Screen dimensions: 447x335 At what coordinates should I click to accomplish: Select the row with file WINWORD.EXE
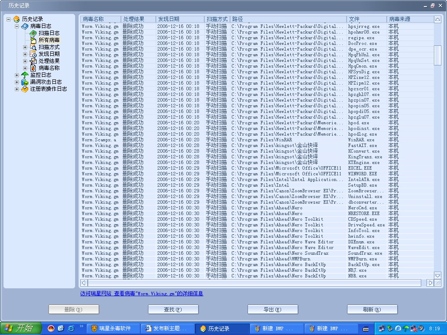[x=257, y=174]
